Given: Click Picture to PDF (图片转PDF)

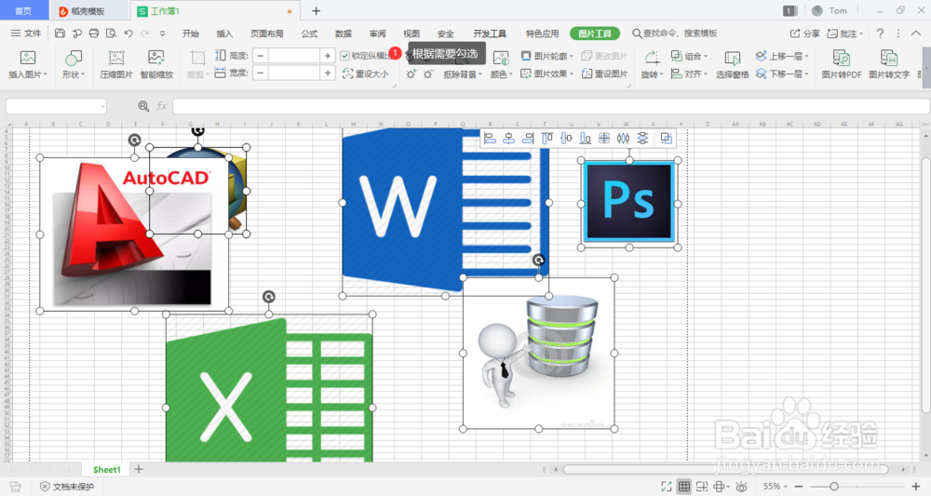Looking at the screenshot, I should click(842, 64).
